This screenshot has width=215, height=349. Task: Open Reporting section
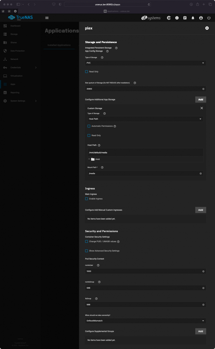(15, 92)
